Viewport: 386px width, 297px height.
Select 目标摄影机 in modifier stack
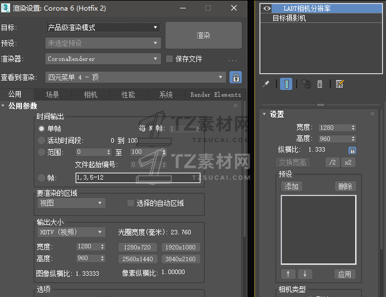[321, 18]
